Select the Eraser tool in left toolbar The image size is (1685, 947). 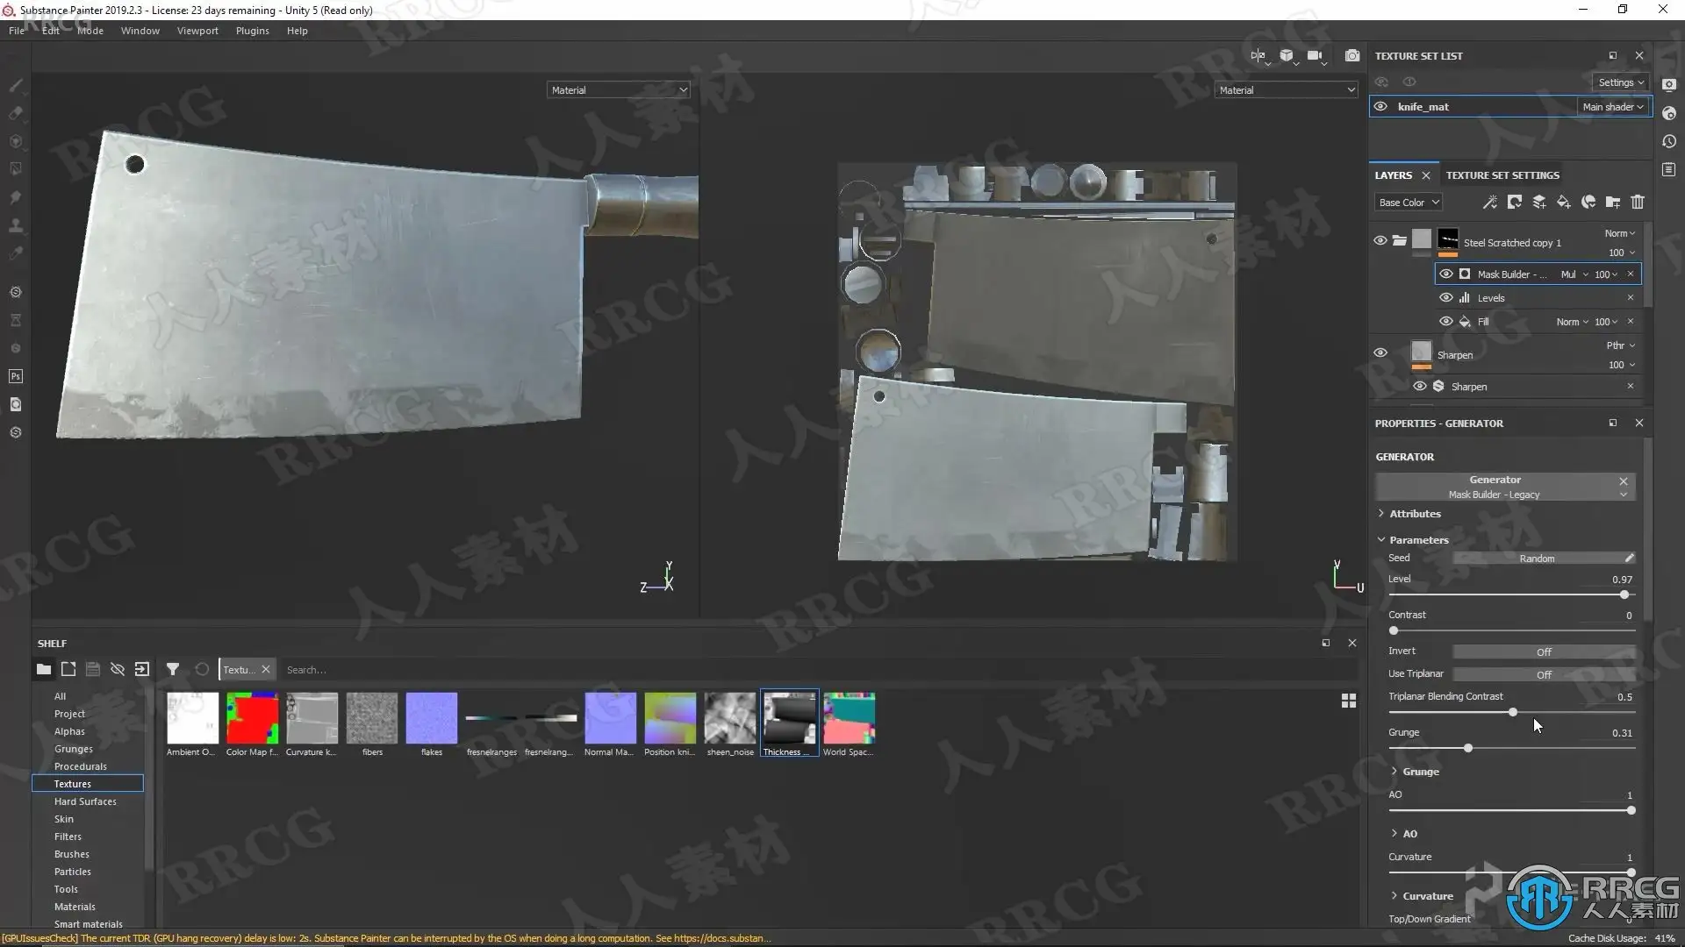[16, 113]
